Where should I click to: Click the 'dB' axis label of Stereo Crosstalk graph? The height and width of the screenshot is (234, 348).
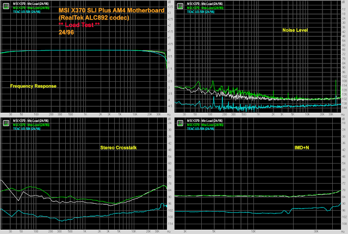[170, 119]
